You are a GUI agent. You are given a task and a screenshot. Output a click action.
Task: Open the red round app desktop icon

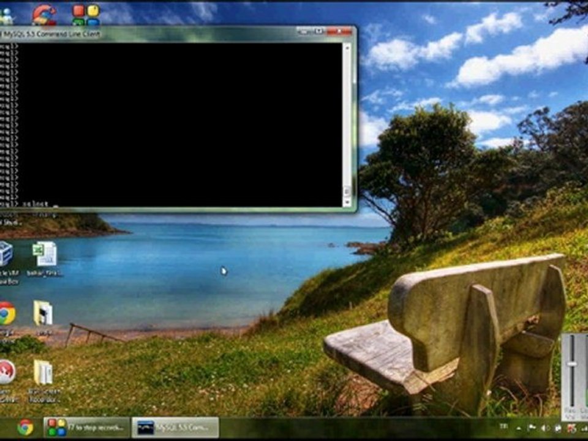click(x=7, y=372)
